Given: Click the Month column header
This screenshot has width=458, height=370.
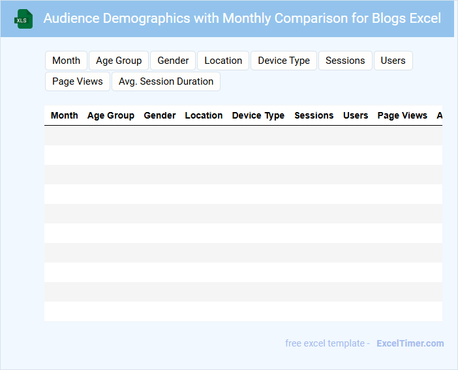Looking at the screenshot, I should tap(65, 115).
